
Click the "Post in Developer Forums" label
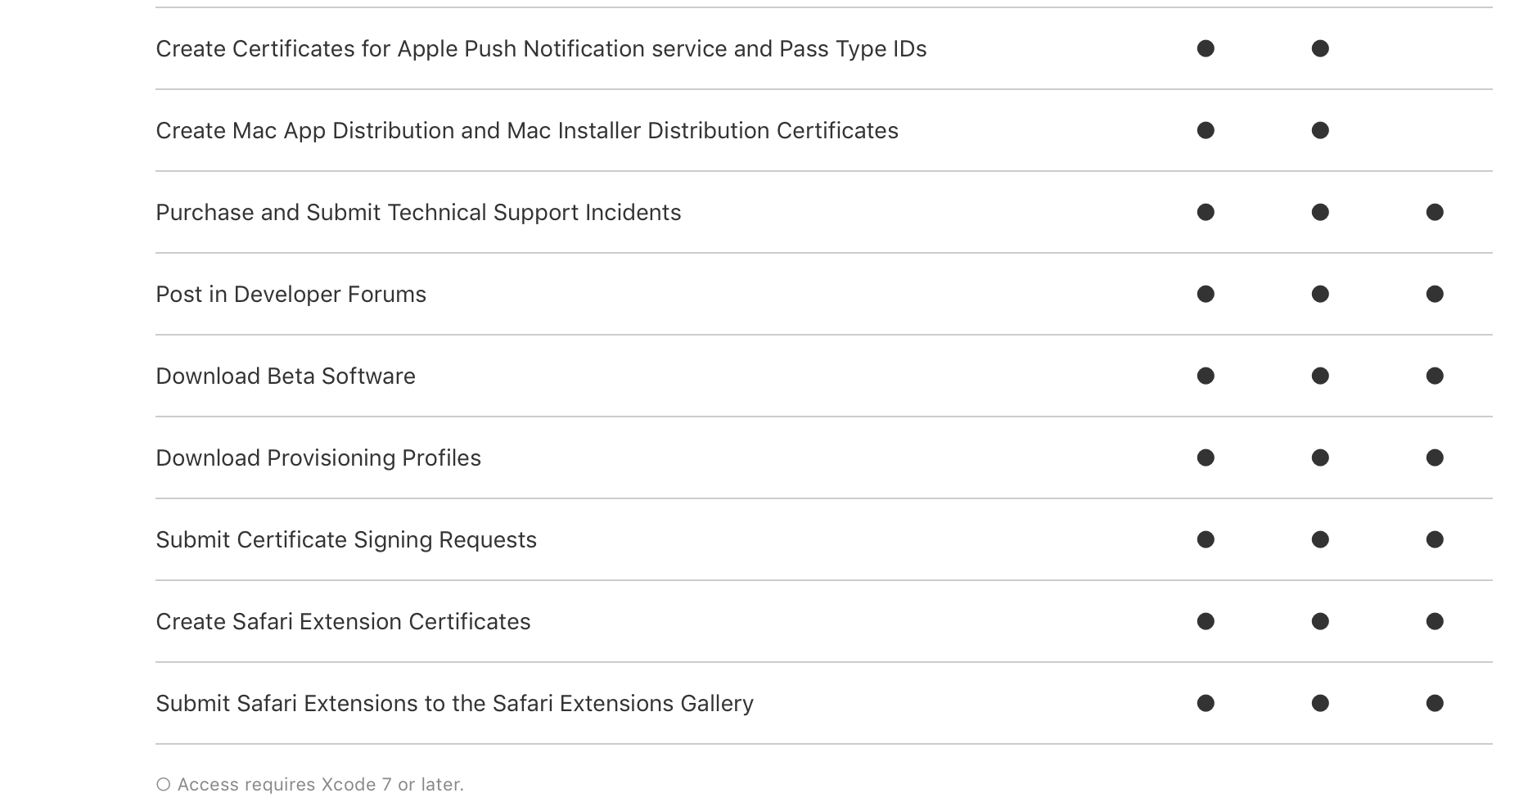coord(291,295)
